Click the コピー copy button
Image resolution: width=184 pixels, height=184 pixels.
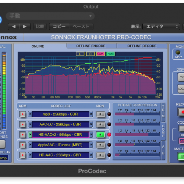pos(59,26)
